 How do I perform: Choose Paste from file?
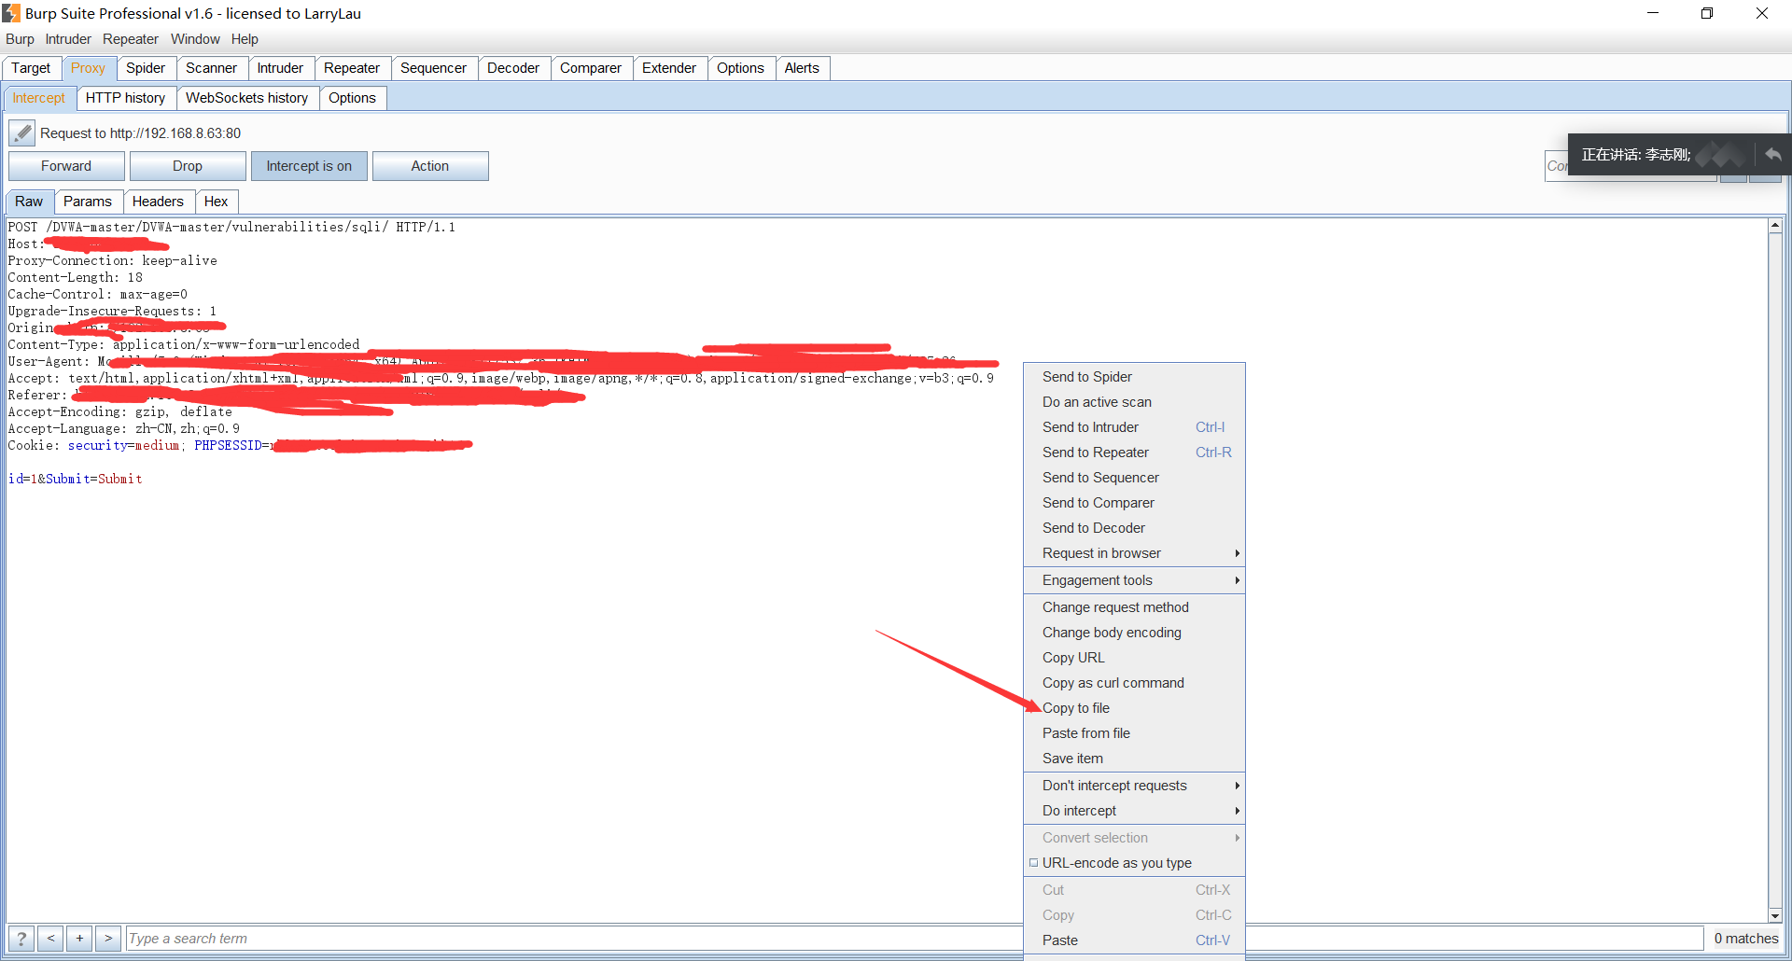pyautogui.click(x=1134, y=733)
